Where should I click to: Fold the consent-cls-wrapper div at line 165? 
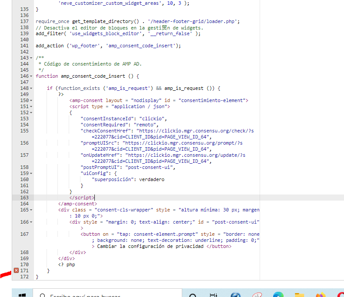[31, 210]
